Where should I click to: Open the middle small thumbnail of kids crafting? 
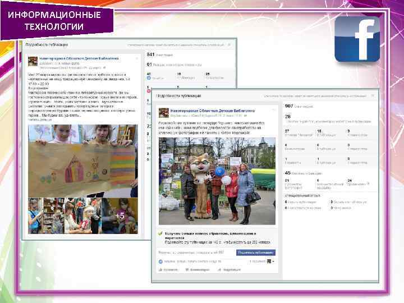[x=82, y=216]
